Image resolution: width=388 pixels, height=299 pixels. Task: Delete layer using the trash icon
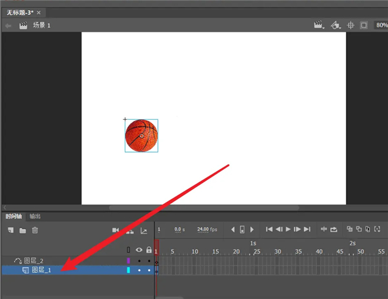[x=35, y=230]
